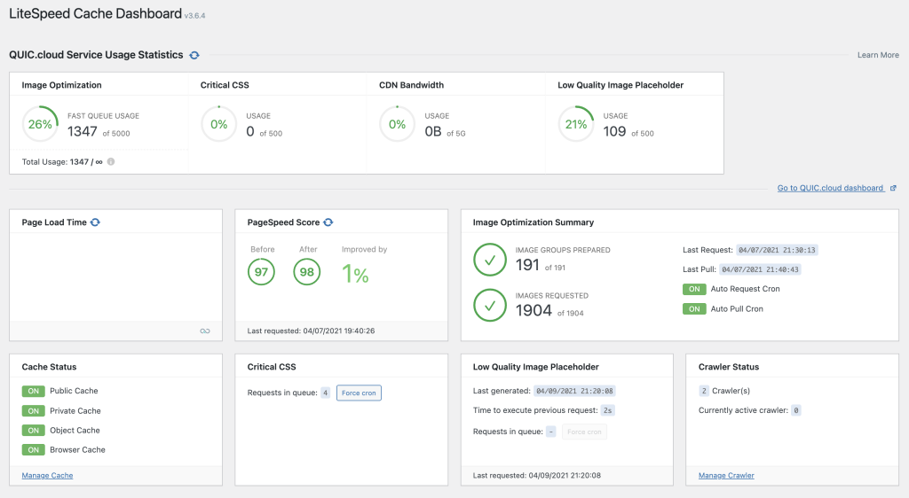Viewport: 909px width, 498px height.
Task: Click the Critical CSS queue count 4
Action: pos(325,393)
